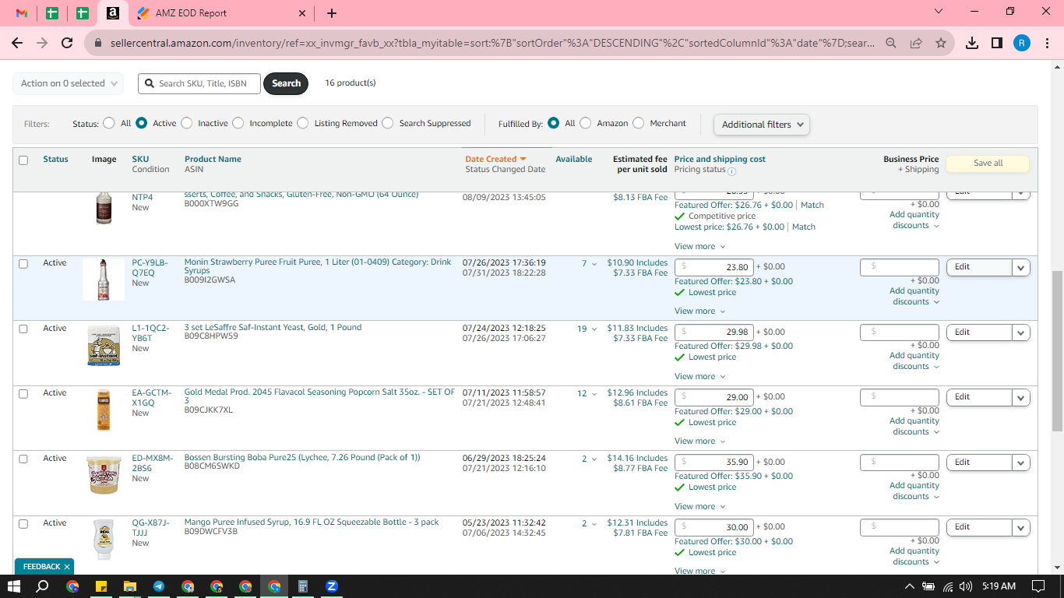Tick the select-all checkbox in the table header
The width and height of the screenshot is (1064, 598).
click(23, 160)
